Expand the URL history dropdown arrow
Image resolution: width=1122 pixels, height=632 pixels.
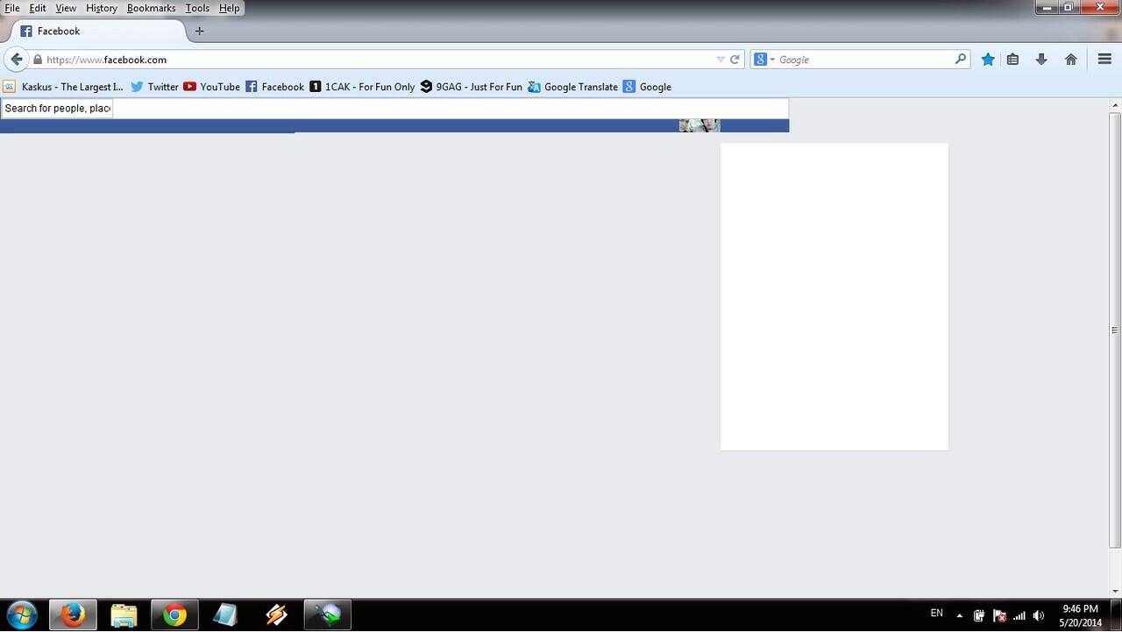721,60
